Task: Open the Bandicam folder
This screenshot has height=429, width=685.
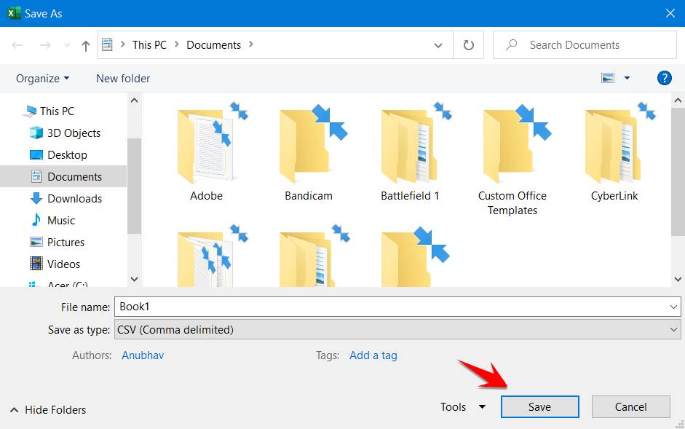Action: [309, 151]
